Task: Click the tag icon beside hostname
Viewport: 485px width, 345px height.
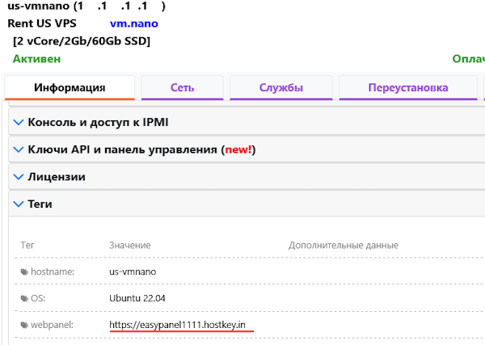Action: pyautogui.click(x=23, y=272)
